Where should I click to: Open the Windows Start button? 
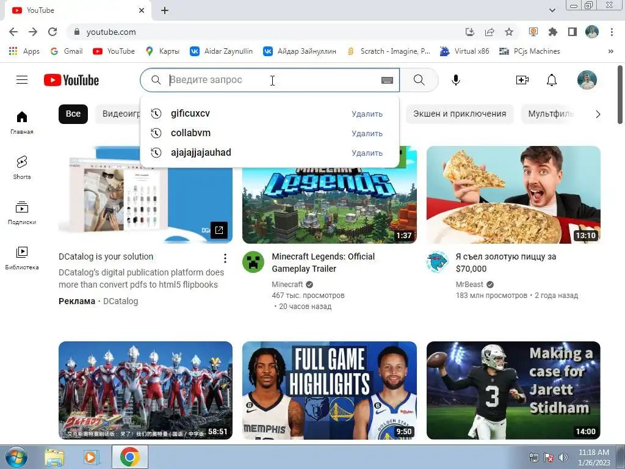(x=16, y=457)
